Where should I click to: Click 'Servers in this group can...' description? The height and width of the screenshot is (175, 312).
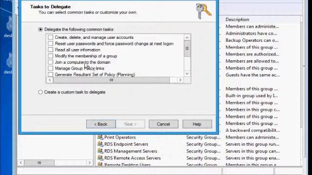point(253,151)
